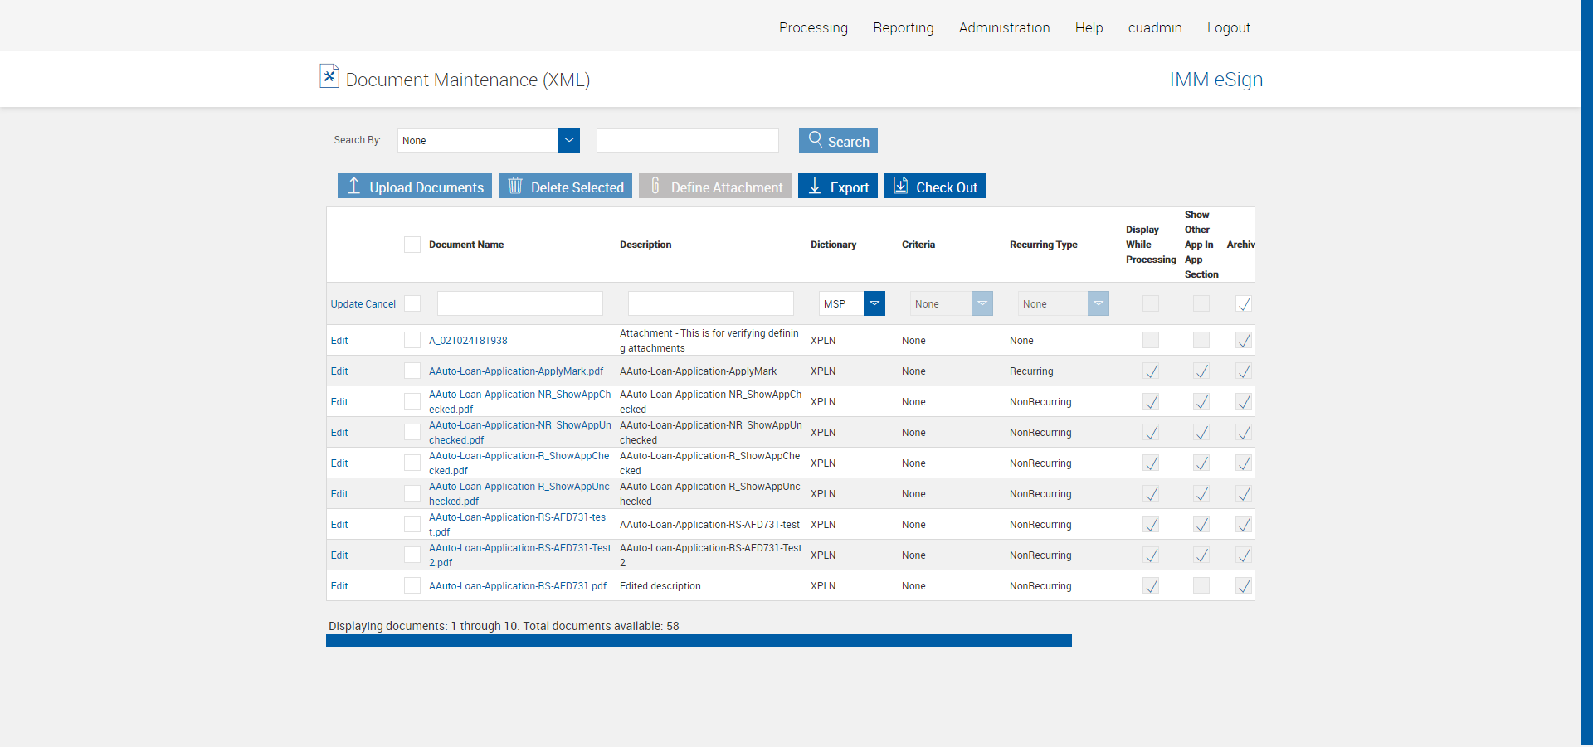Screen dimensions: 1593x747
Task: Click the Upload Documents arrow icon
Action: click(354, 186)
